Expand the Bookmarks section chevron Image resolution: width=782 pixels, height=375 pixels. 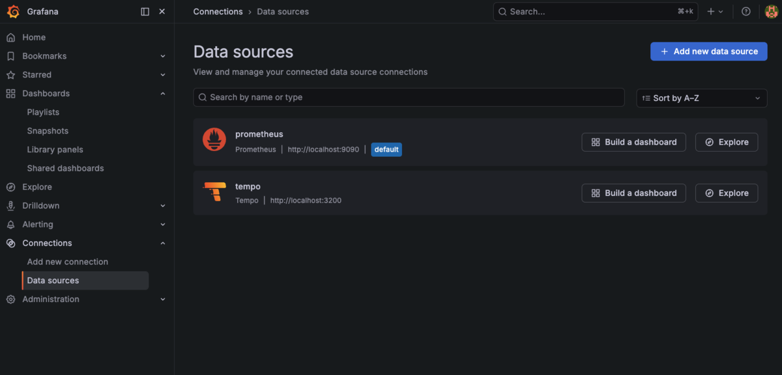click(163, 57)
